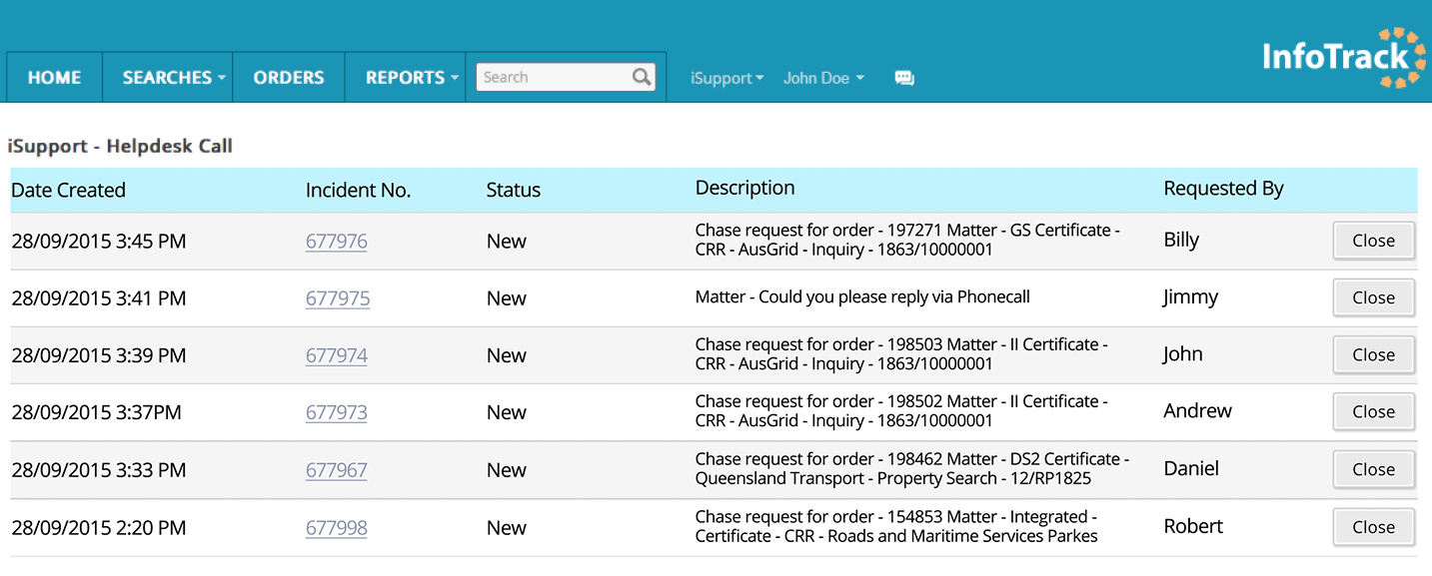Open incident link 677967
This screenshot has height=576, width=1432.
point(337,470)
